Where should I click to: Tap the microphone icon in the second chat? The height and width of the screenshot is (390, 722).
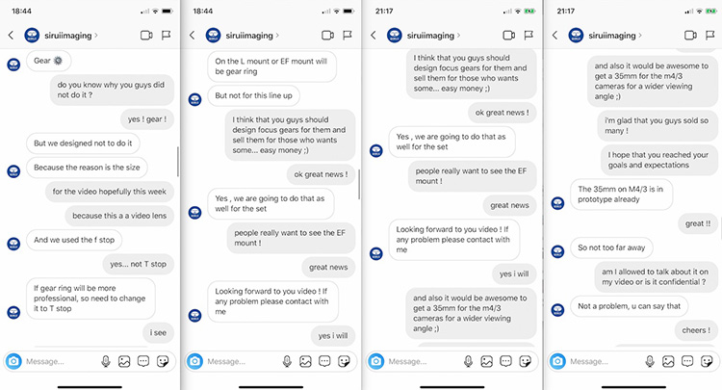(287, 361)
